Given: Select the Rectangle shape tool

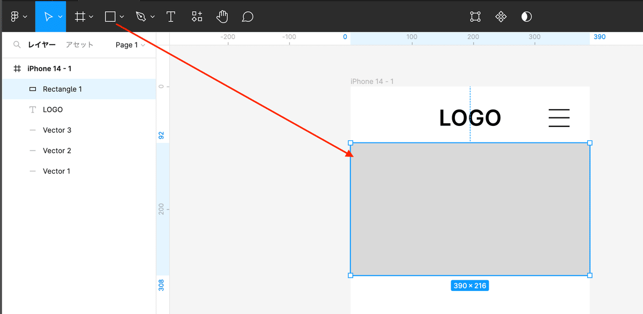Looking at the screenshot, I should tap(110, 17).
